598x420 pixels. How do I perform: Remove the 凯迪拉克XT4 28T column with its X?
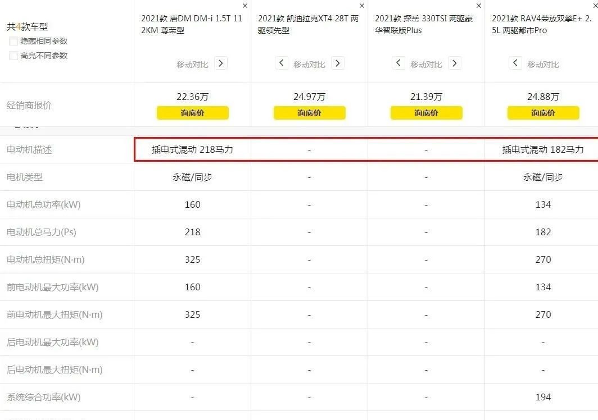click(362, 6)
